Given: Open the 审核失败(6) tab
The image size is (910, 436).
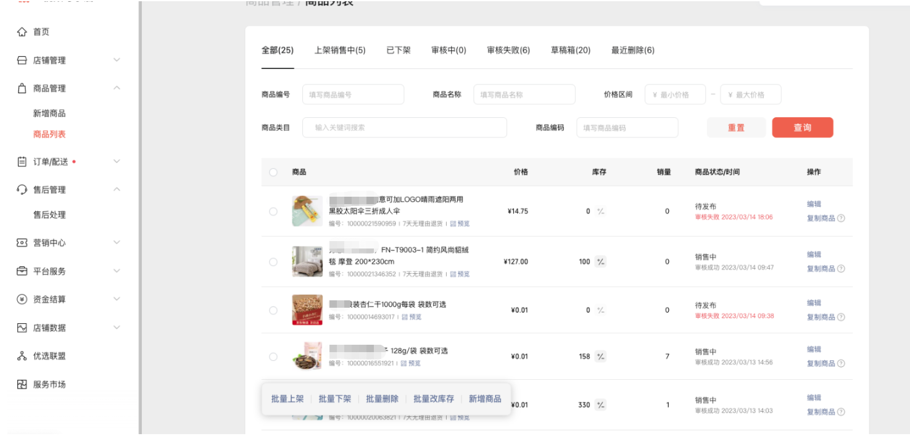Looking at the screenshot, I should [x=508, y=51].
